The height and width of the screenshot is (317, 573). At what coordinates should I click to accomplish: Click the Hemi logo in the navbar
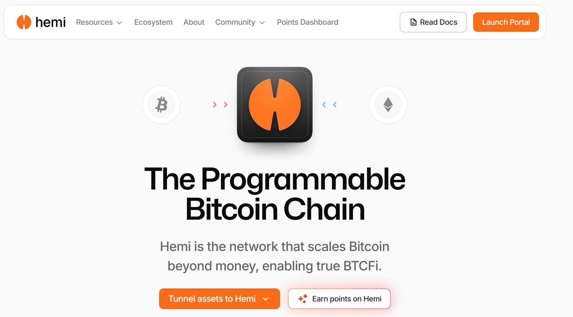click(x=24, y=22)
